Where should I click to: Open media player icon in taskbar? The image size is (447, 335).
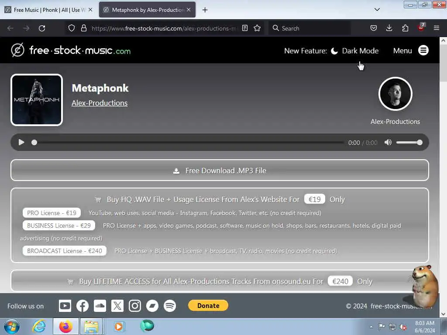click(x=118, y=326)
